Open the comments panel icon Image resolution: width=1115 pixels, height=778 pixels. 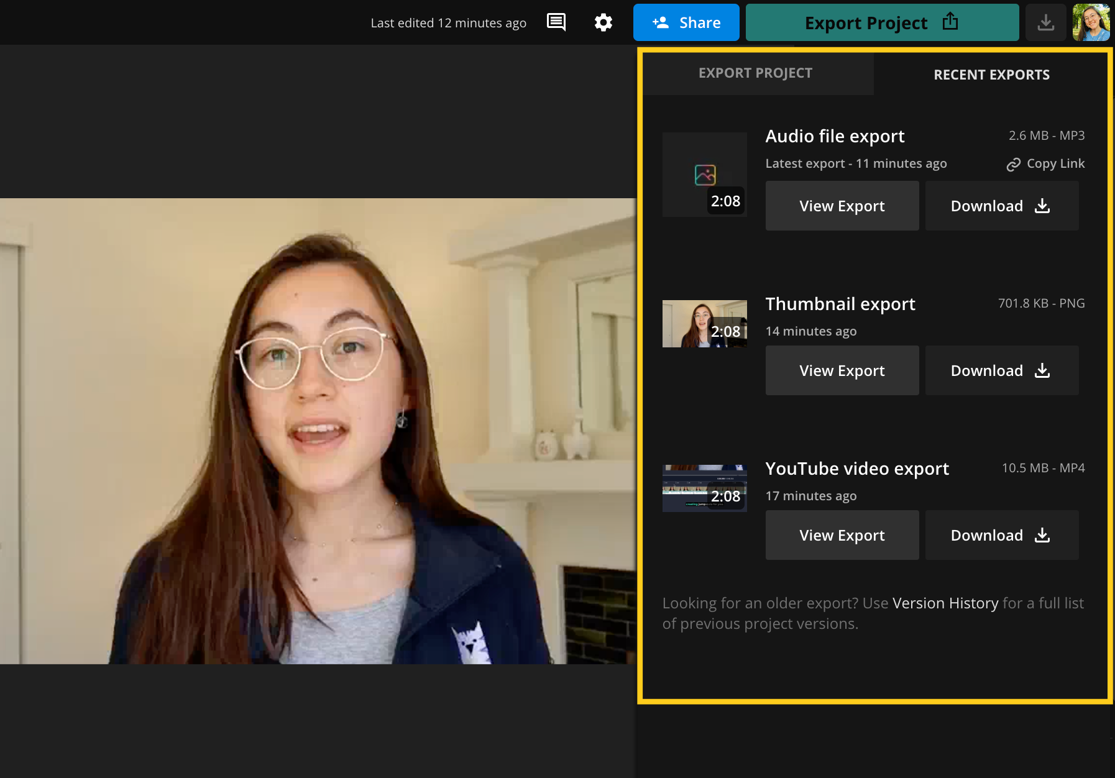tap(556, 22)
